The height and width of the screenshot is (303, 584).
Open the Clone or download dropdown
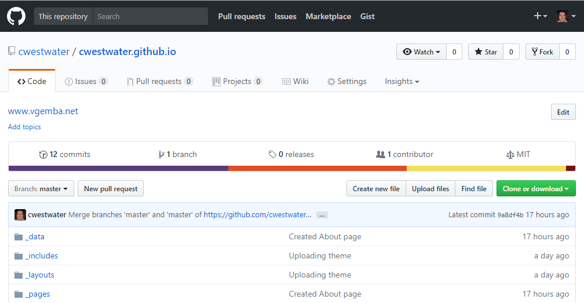[x=536, y=188]
